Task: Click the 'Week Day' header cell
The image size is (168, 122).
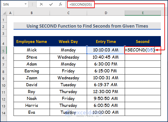Action: tap(68, 41)
